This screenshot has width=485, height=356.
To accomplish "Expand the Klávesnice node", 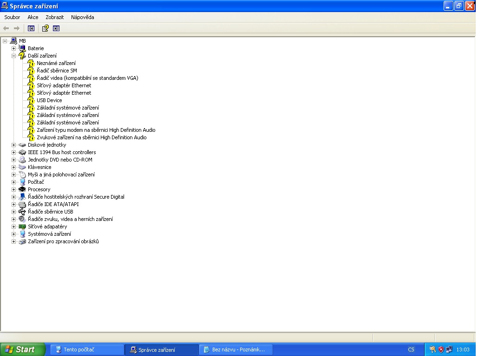I will tap(13, 167).
